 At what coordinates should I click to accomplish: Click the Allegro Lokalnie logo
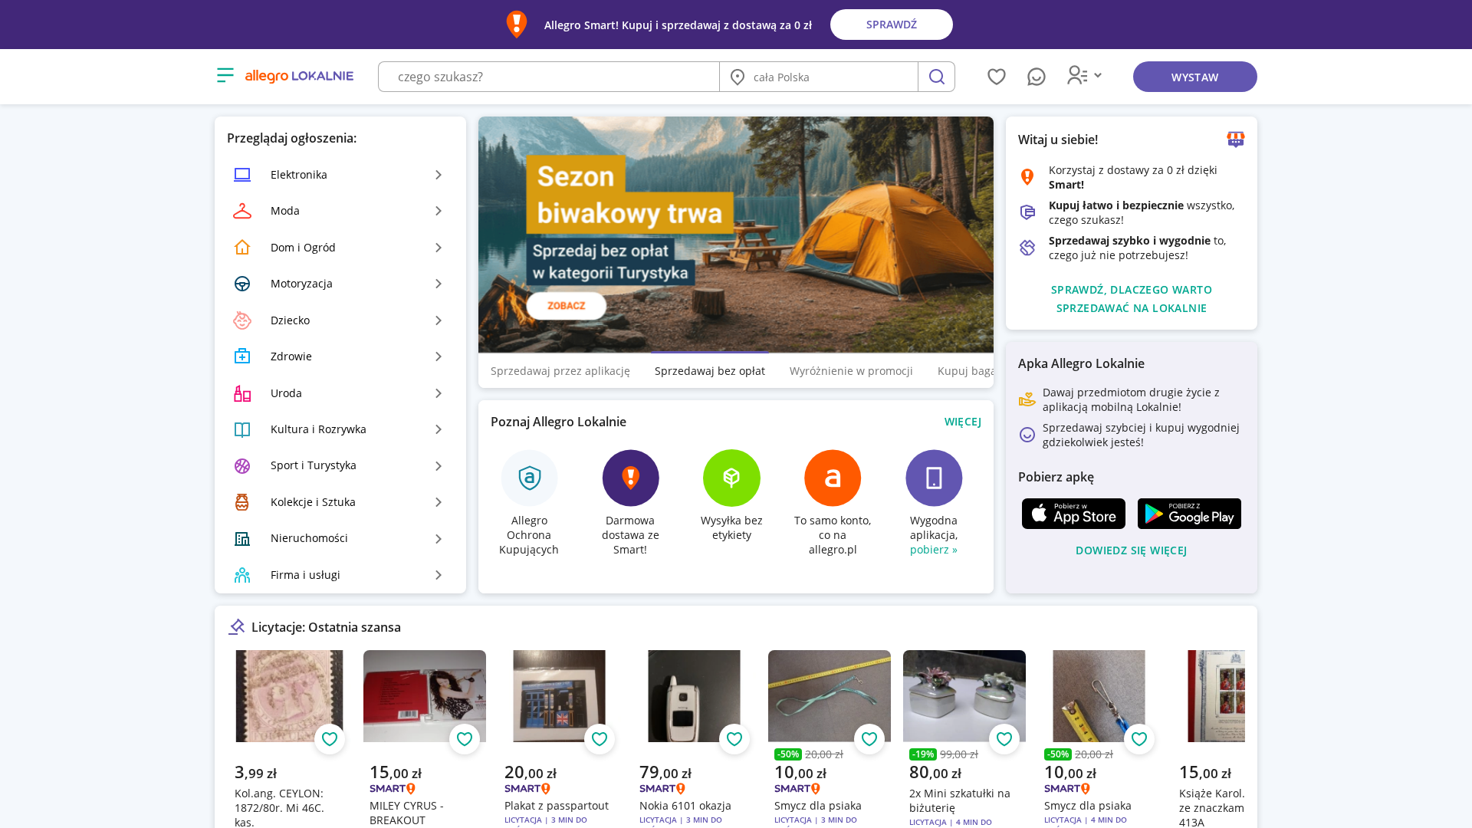[x=299, y=76]
